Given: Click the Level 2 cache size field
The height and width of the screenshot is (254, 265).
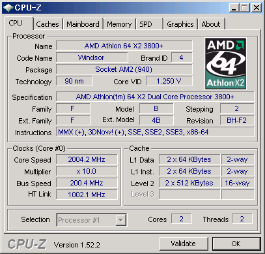Looking at the screenshot, I should (x=189, y=183).
